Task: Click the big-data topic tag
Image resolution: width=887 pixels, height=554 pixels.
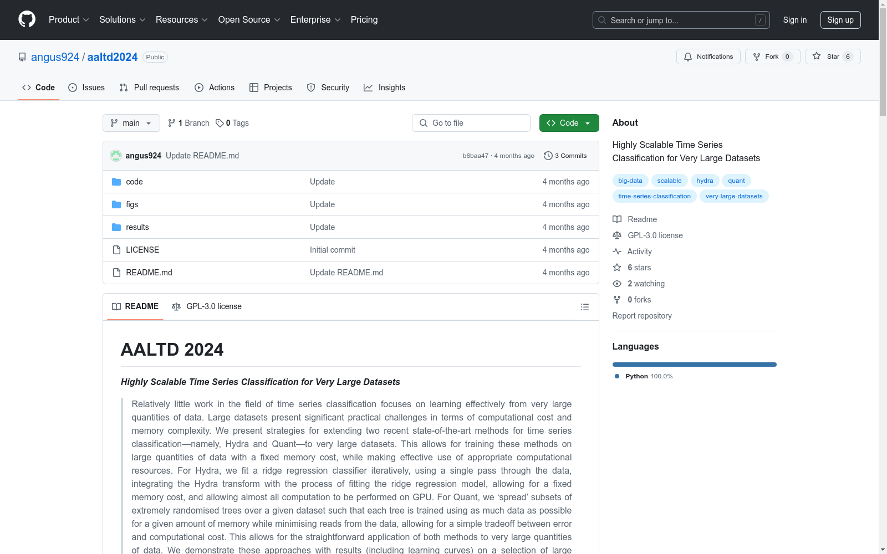Action: [x=630, y=181]
